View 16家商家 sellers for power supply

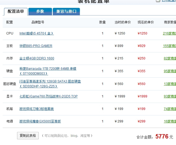(170, 121)
